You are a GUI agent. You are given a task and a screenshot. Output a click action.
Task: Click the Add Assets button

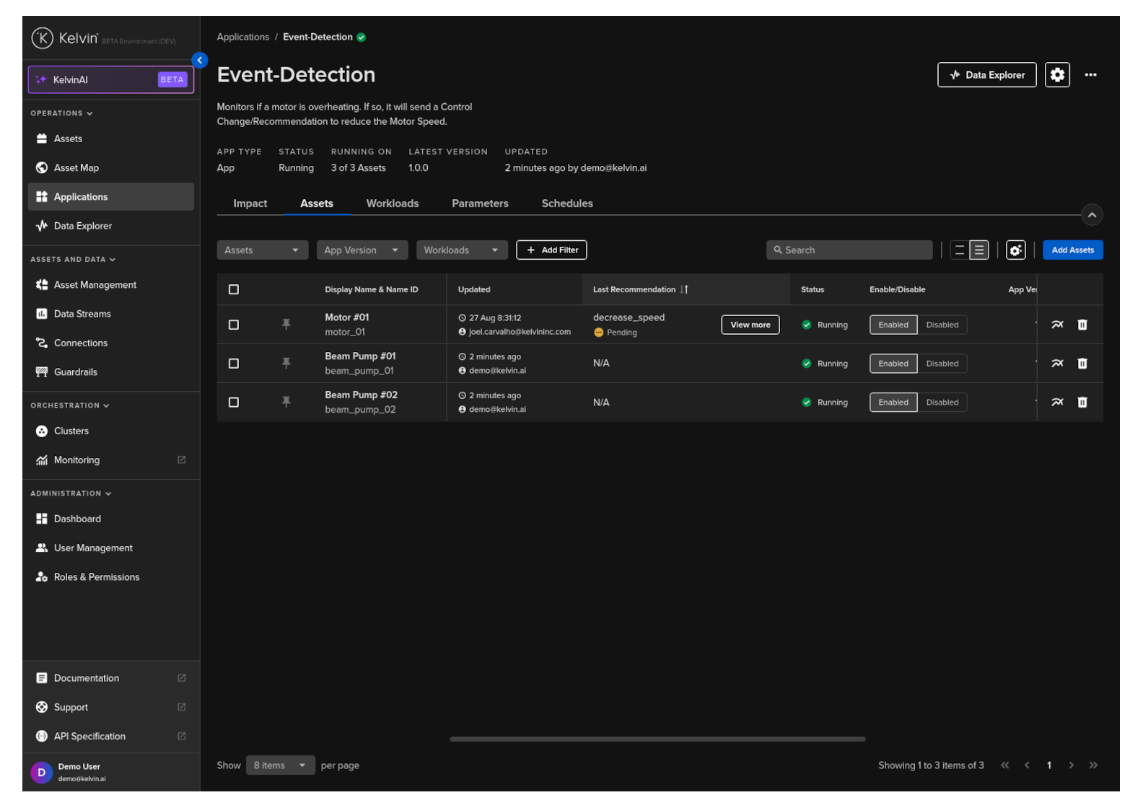1073,250
